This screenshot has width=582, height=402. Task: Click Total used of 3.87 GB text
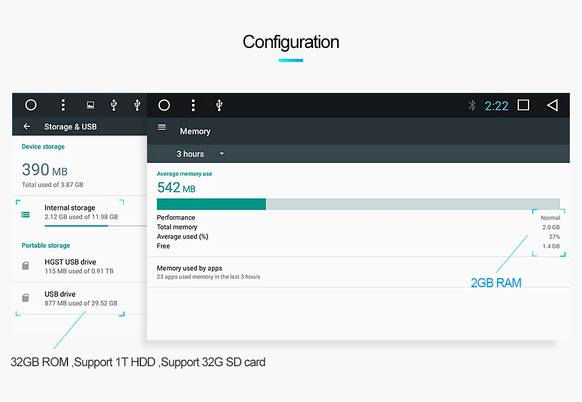pyautogui.click(x=52, y=185)
